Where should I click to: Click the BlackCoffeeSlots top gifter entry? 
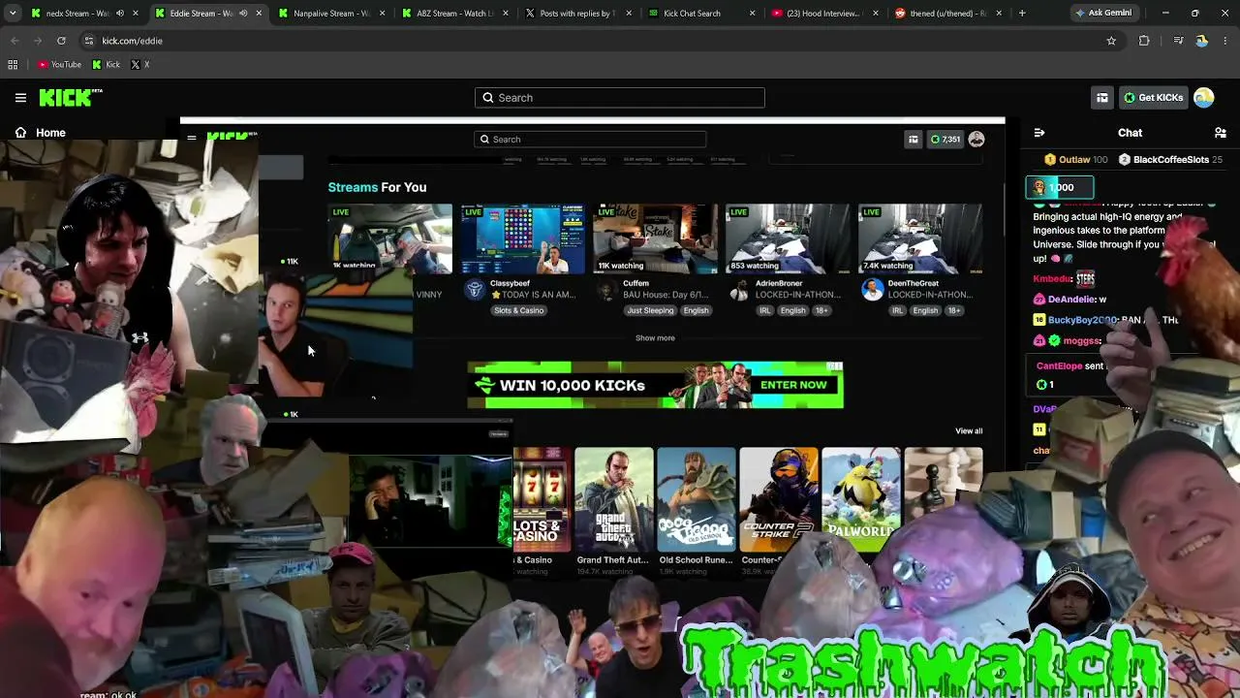coord(1170,160)
